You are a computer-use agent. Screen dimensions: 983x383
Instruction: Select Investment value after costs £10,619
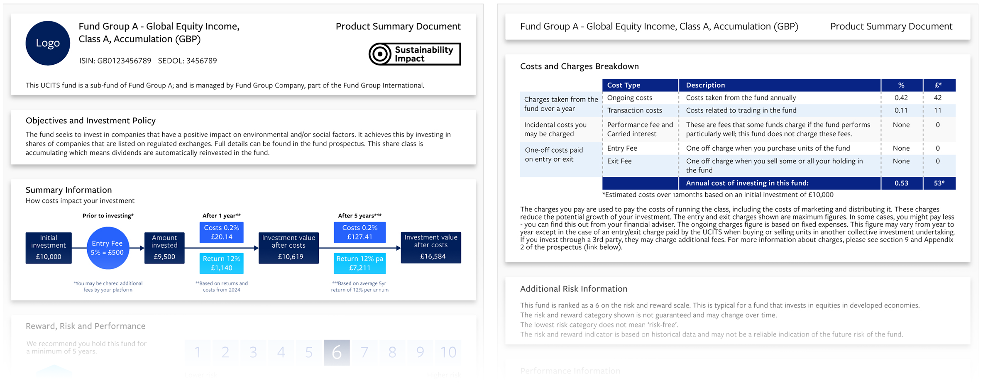(x=289, y=248)
